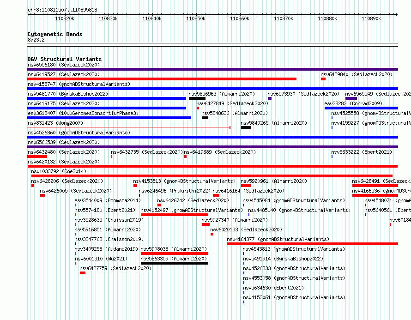Click nsv6427759 (Sedlazeck2020) label
The height and width of the screenshot is (320, 411).
point(115,268)
